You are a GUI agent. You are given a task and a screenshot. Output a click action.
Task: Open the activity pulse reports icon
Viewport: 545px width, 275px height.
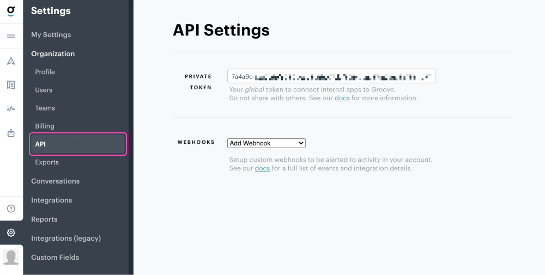point(11,109)
